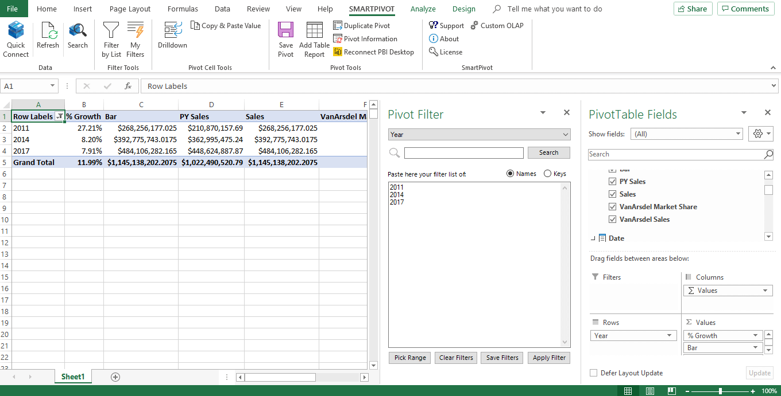
Task: Switch to the Formulas ribbon tab
Action: point(183,9)
